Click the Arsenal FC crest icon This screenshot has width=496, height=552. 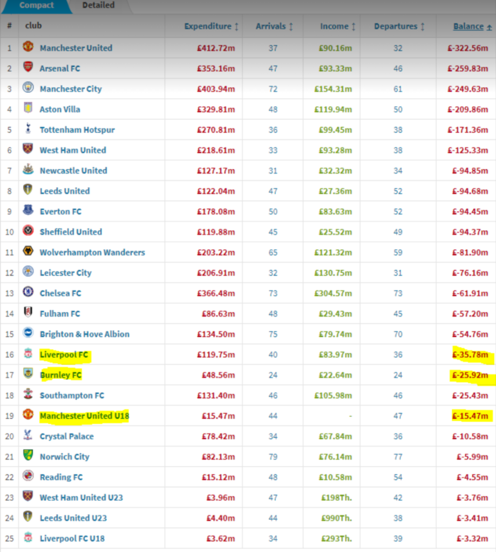28,67
